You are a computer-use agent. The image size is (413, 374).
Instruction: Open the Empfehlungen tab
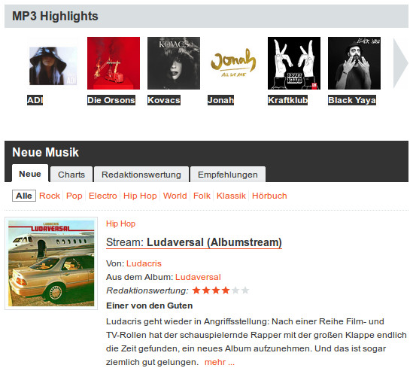click(228, 175)
